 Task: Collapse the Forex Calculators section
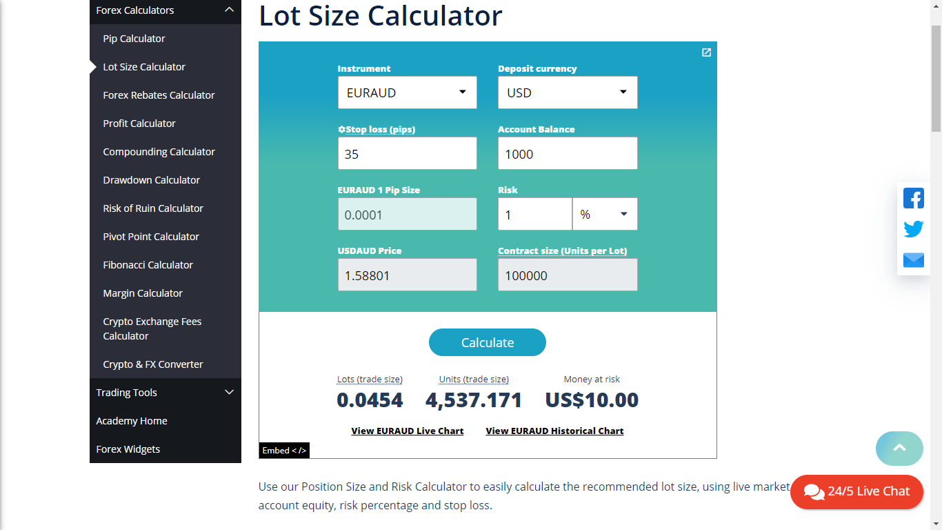(230, 10)
